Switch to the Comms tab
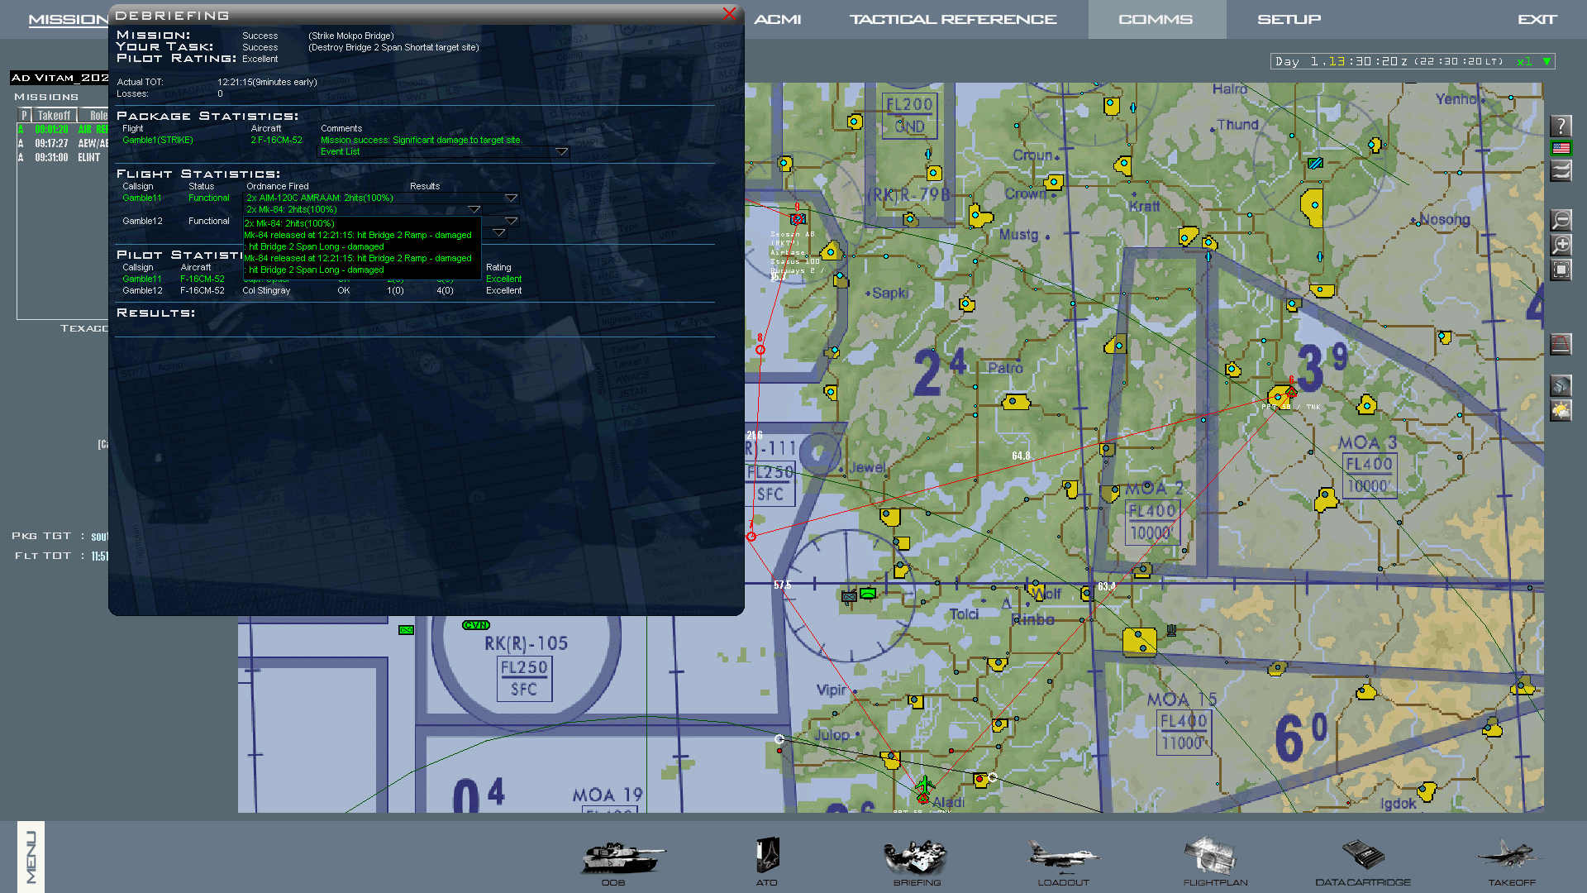 coord(1156,19)
